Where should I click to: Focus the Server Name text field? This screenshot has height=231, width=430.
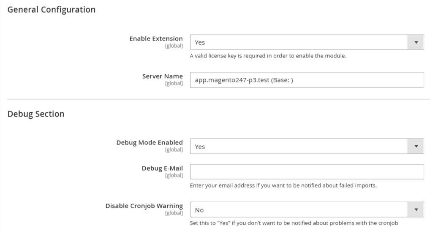click(x=307, y=80)
